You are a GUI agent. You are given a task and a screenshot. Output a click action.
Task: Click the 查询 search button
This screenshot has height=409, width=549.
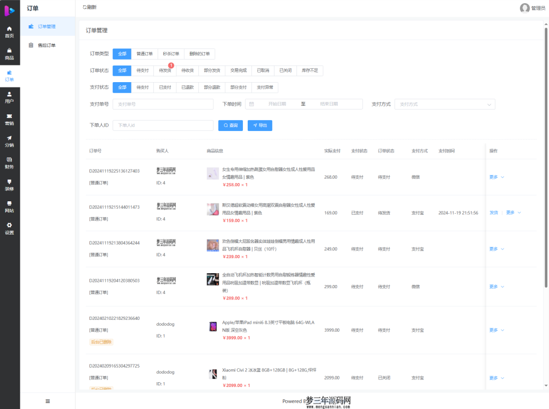click(x=230, y=125)
